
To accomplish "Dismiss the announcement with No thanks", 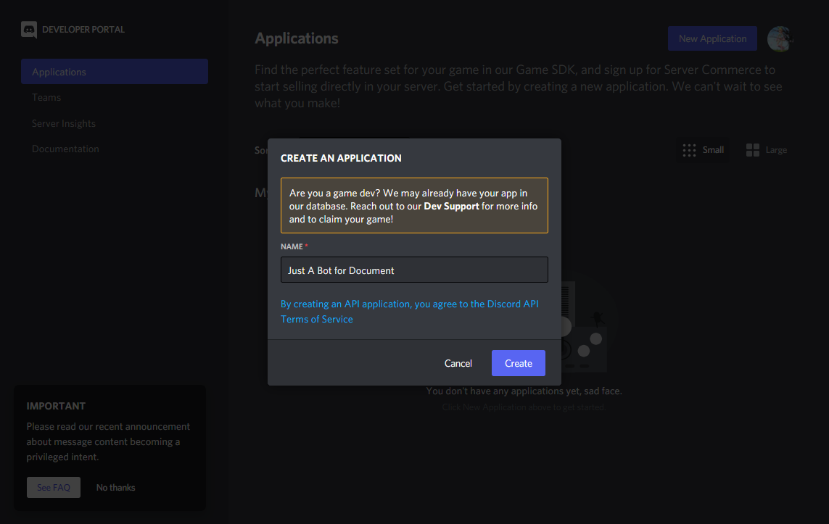I will [x=116, y=488].
